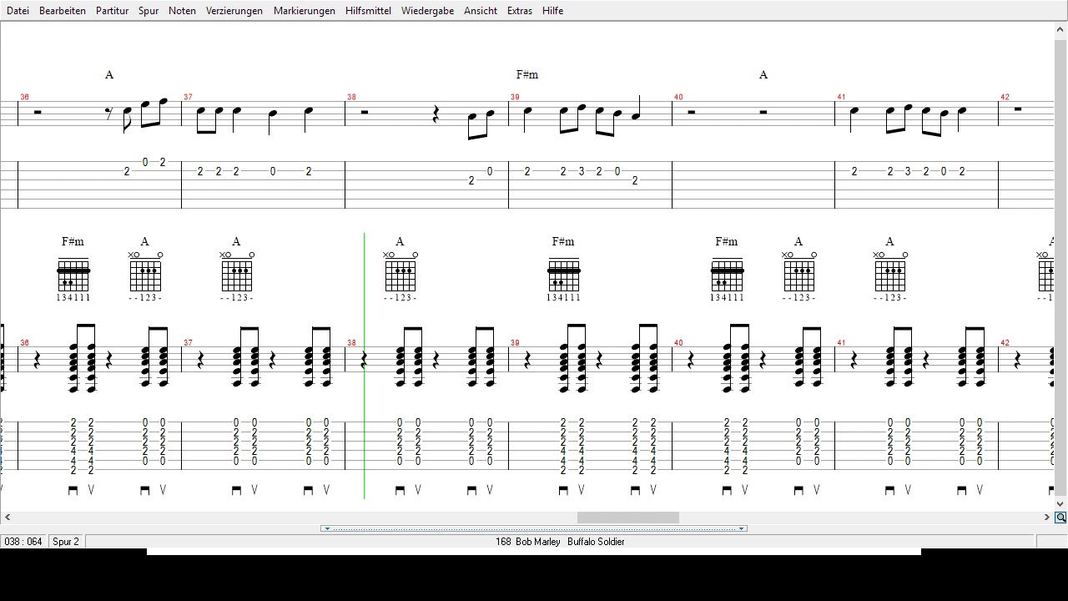Viewport: 1068px width, 601px height.
Task: Click the horizontal scrollbar thumb
Action: tap(628, 518)
